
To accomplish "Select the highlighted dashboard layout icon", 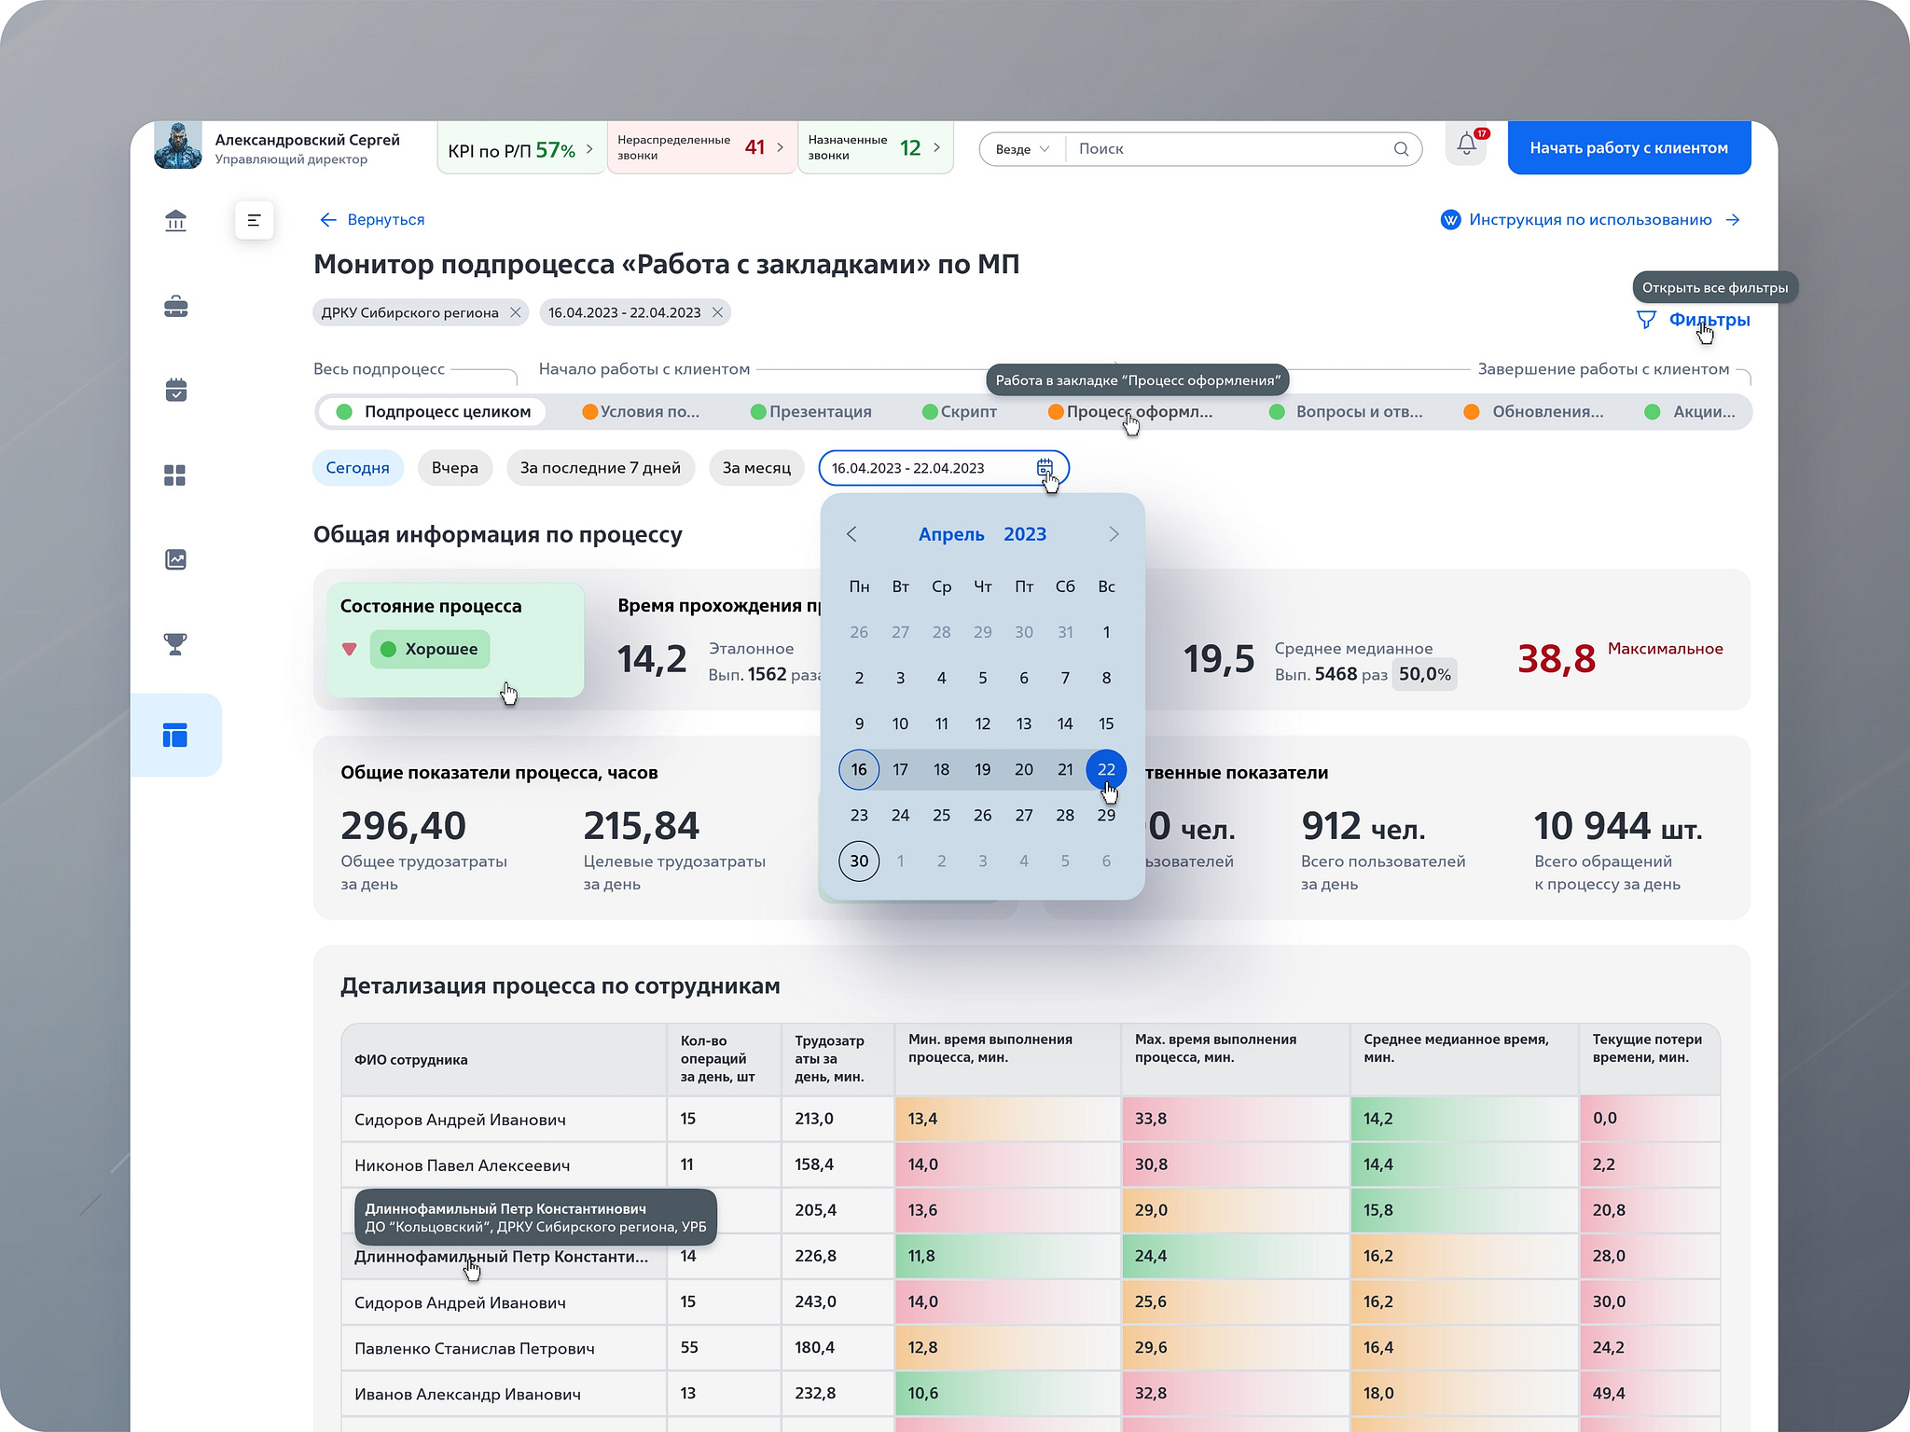I will 175,735.
